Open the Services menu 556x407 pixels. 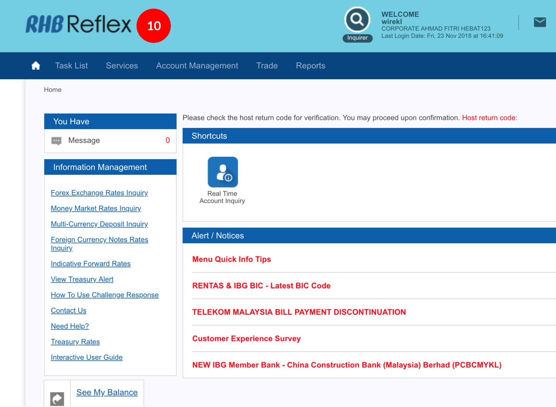click(x=122, y=66)
